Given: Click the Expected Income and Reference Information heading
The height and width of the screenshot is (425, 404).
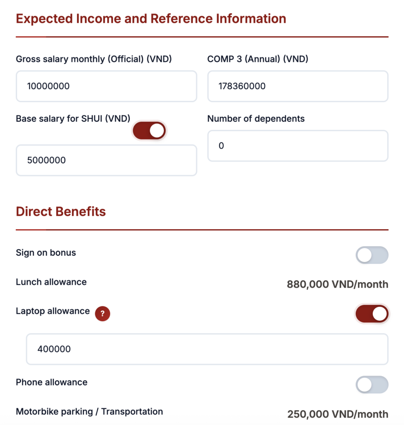Looking at the screenshot, I should pyautogui.click(x=151, y=19).
